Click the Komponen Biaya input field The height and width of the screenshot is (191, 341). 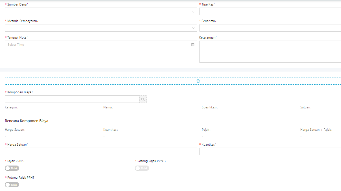(72, 99)
